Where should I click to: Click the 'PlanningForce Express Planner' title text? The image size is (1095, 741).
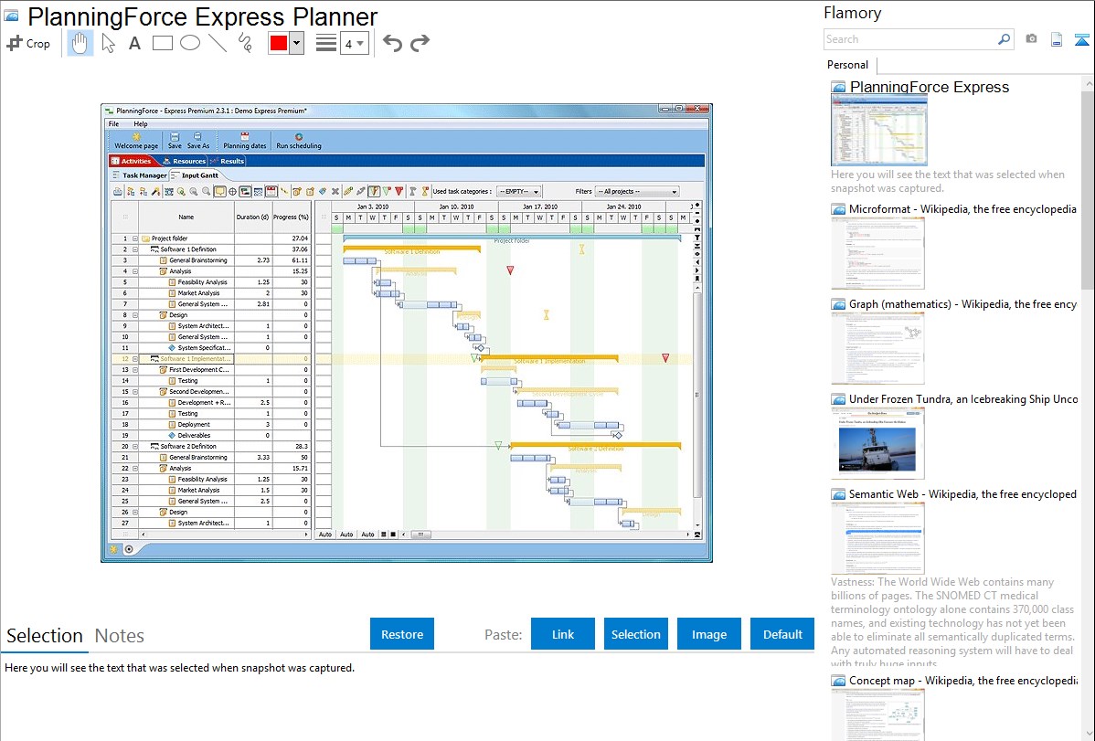pos(203,16)
